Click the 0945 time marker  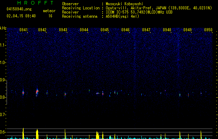(105, 30)
